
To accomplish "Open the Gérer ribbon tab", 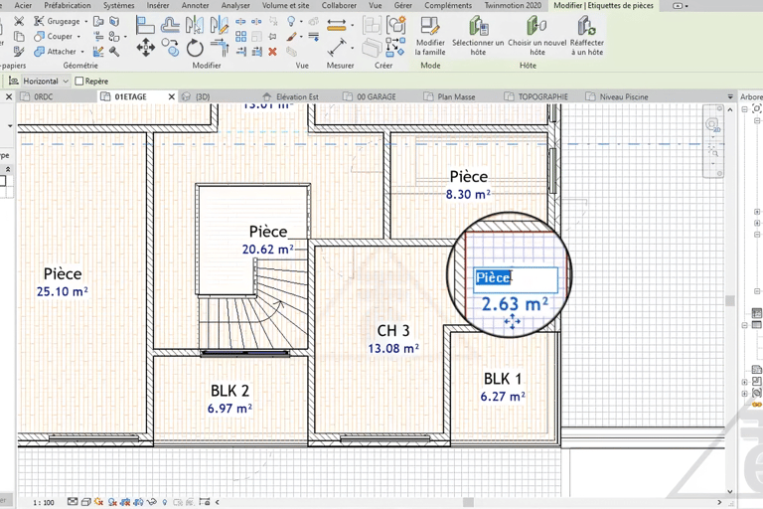I will tap(403, 5).
